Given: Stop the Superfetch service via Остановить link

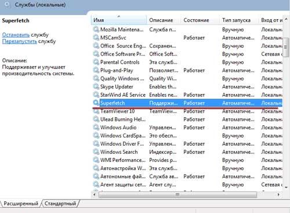Looking at the screenshot, I should tap(16, 35).
